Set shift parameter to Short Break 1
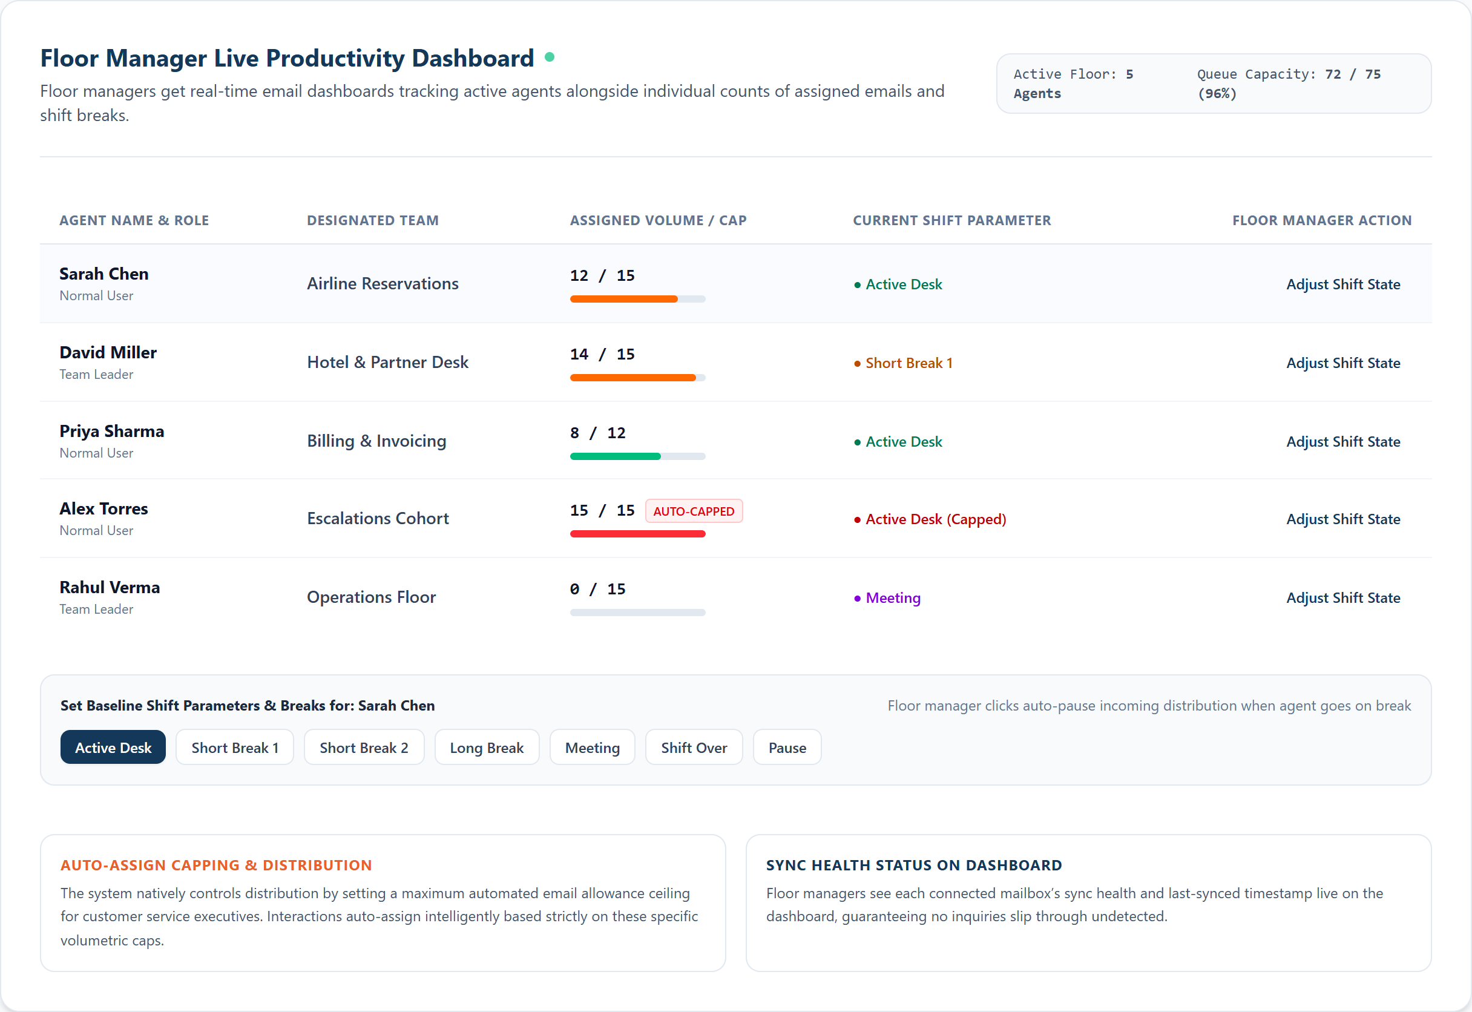1472x1012 pixels. (x=235, y=747)
